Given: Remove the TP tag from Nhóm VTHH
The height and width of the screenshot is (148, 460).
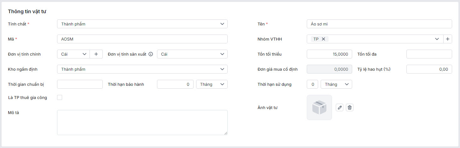Looking at the screenshot, I should point(323,39).
